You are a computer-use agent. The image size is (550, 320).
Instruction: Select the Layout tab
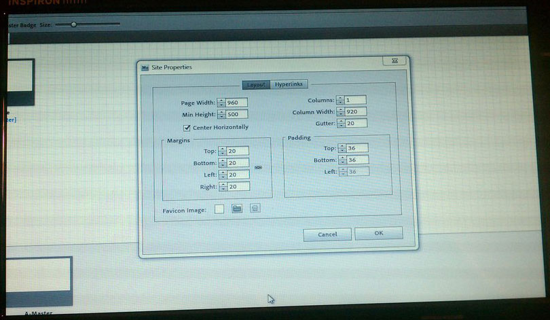click(x=256, y=84)
